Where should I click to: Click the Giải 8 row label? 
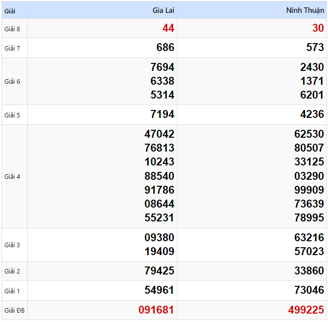[x=12, y=29]
